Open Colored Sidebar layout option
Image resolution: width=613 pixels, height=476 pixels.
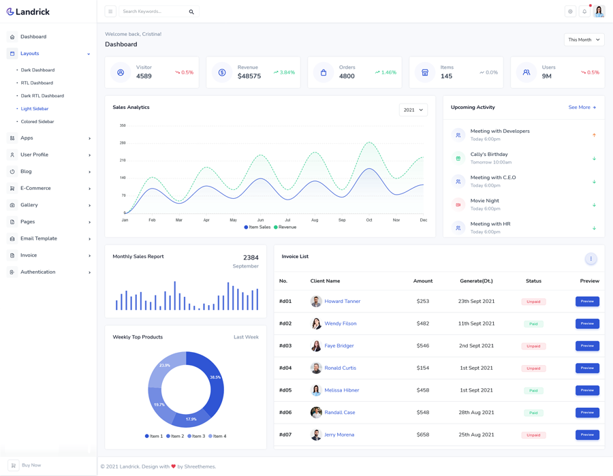coord(37,122)
